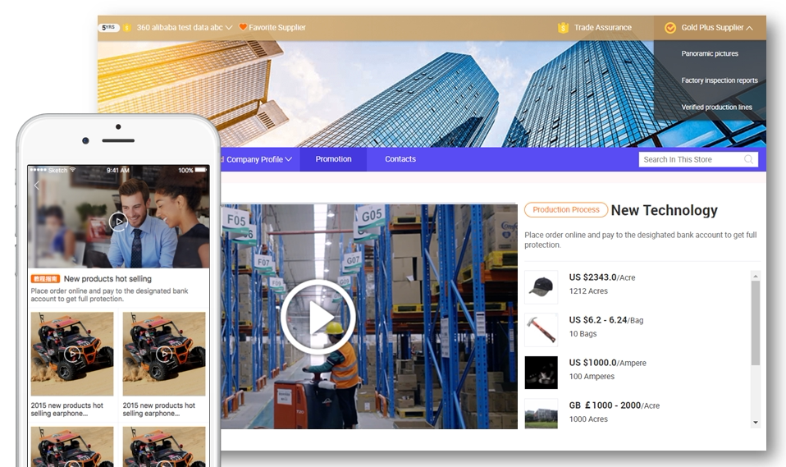Screen dimensions: 786x467
Task: Collapse the Gold Plus Supplier menu
Action: tap(749, 28)
